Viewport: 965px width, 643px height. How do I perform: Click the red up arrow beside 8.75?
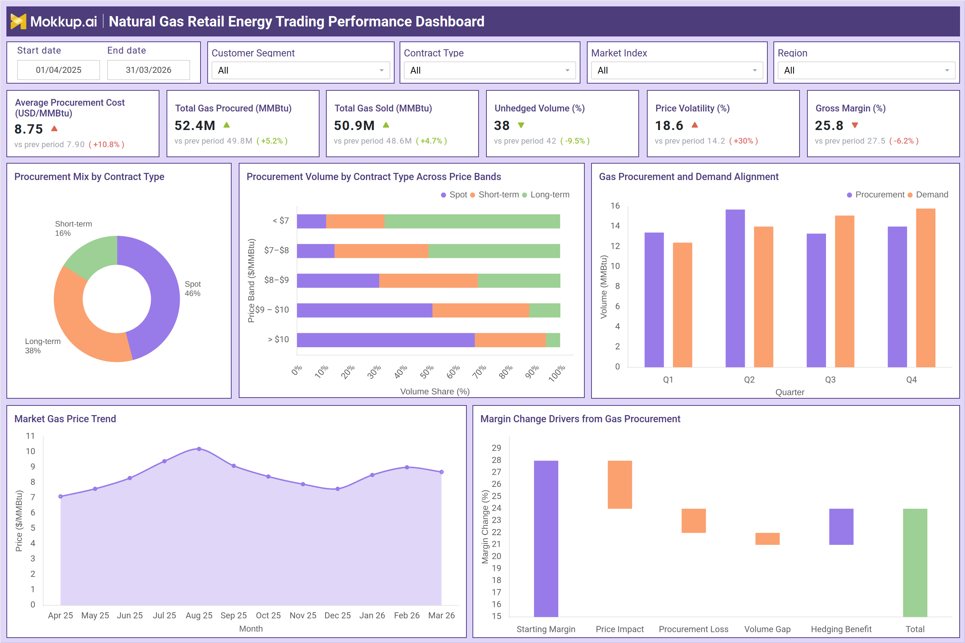point(54,129)
